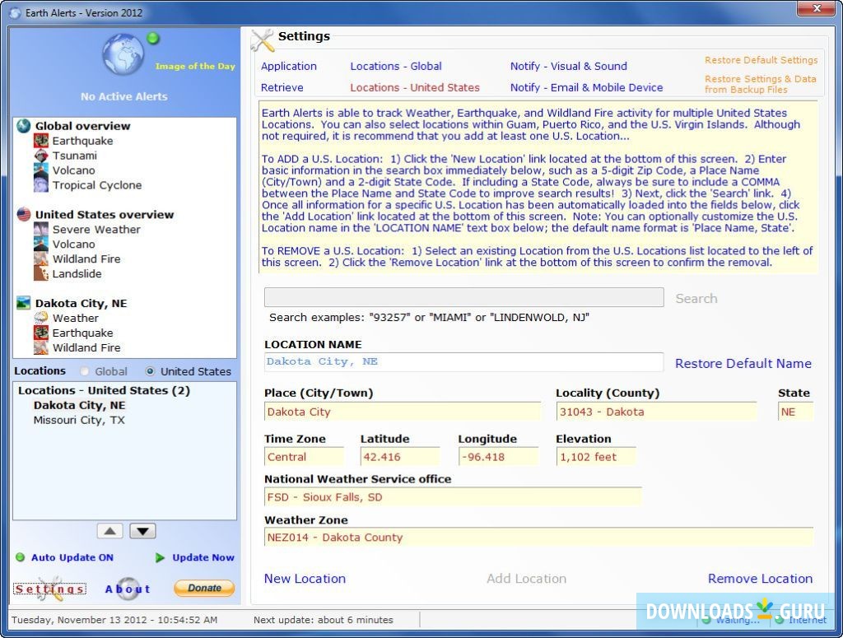Viewport: 843px width, 638px height.
Task: Click the Weather Zone field
Action: 538,537
